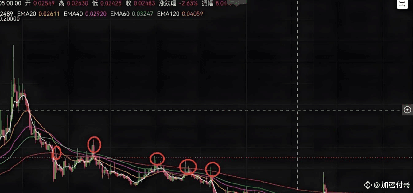Click the fourth red circle annotation

tap(188, 167)
